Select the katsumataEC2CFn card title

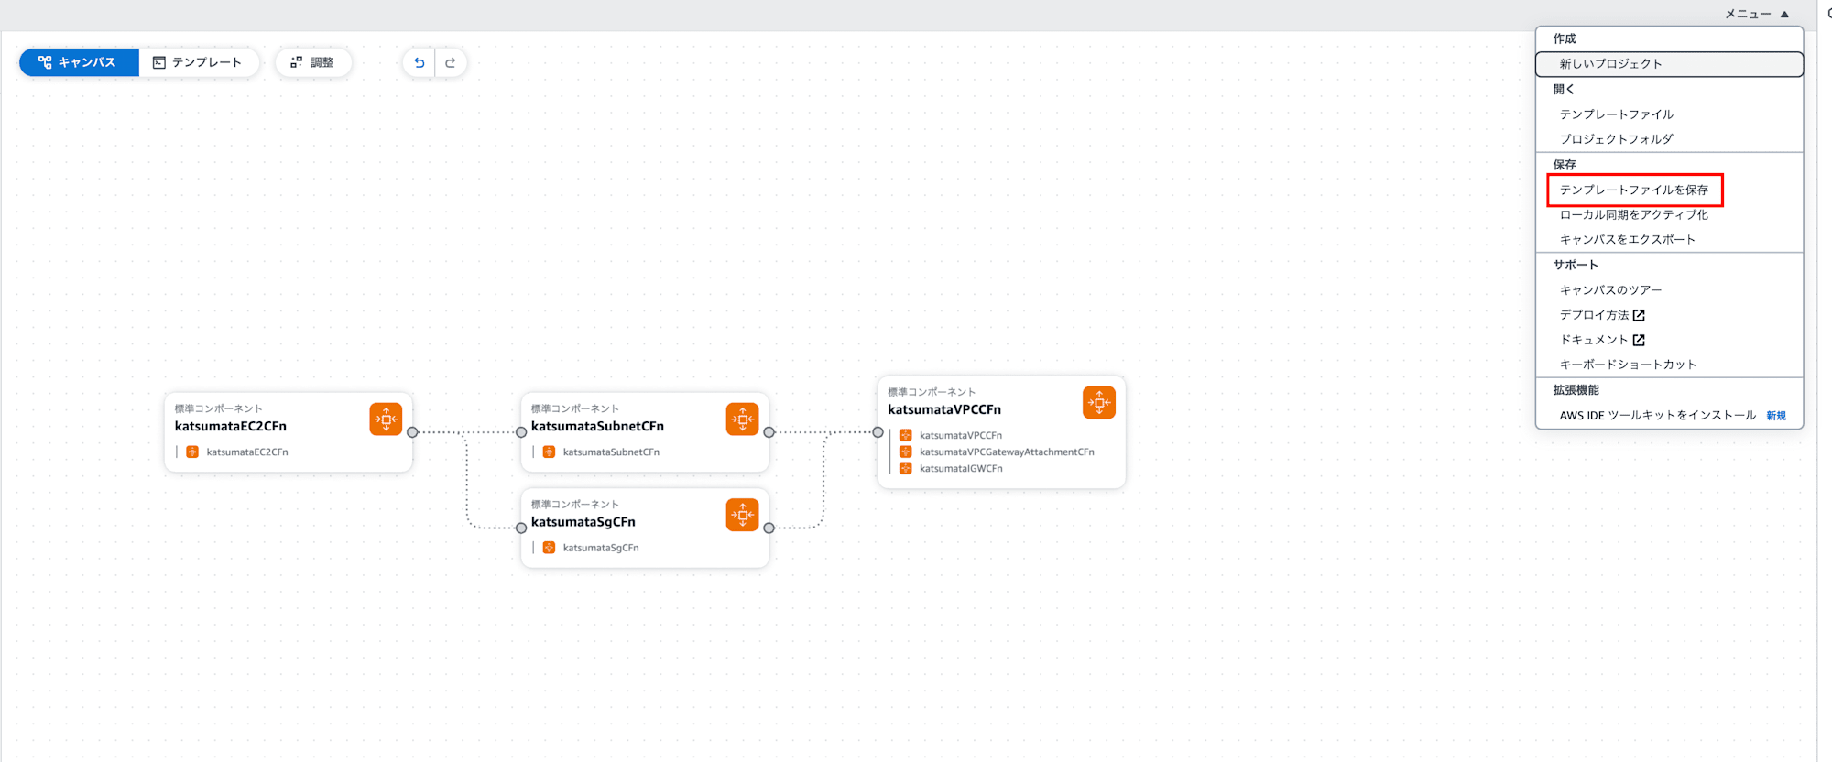pos(231,426)
